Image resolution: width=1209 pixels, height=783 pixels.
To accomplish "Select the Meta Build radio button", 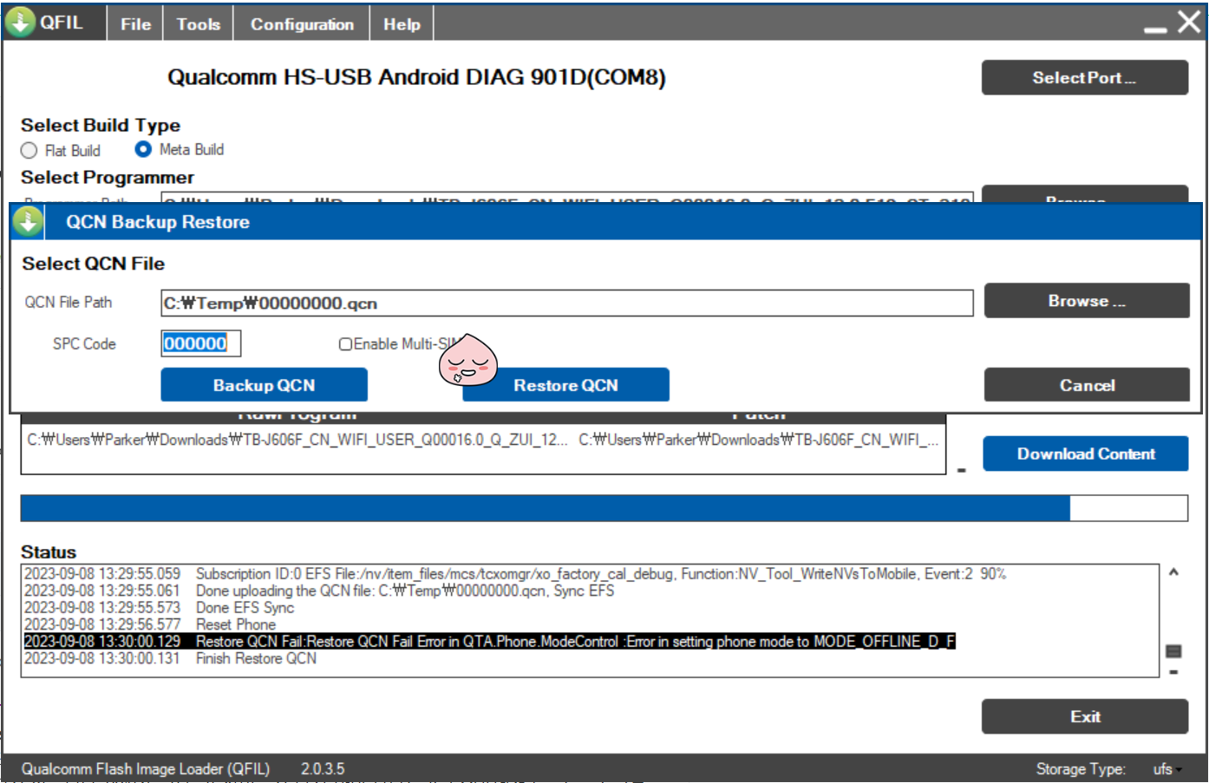I will [x=143, y=149].
